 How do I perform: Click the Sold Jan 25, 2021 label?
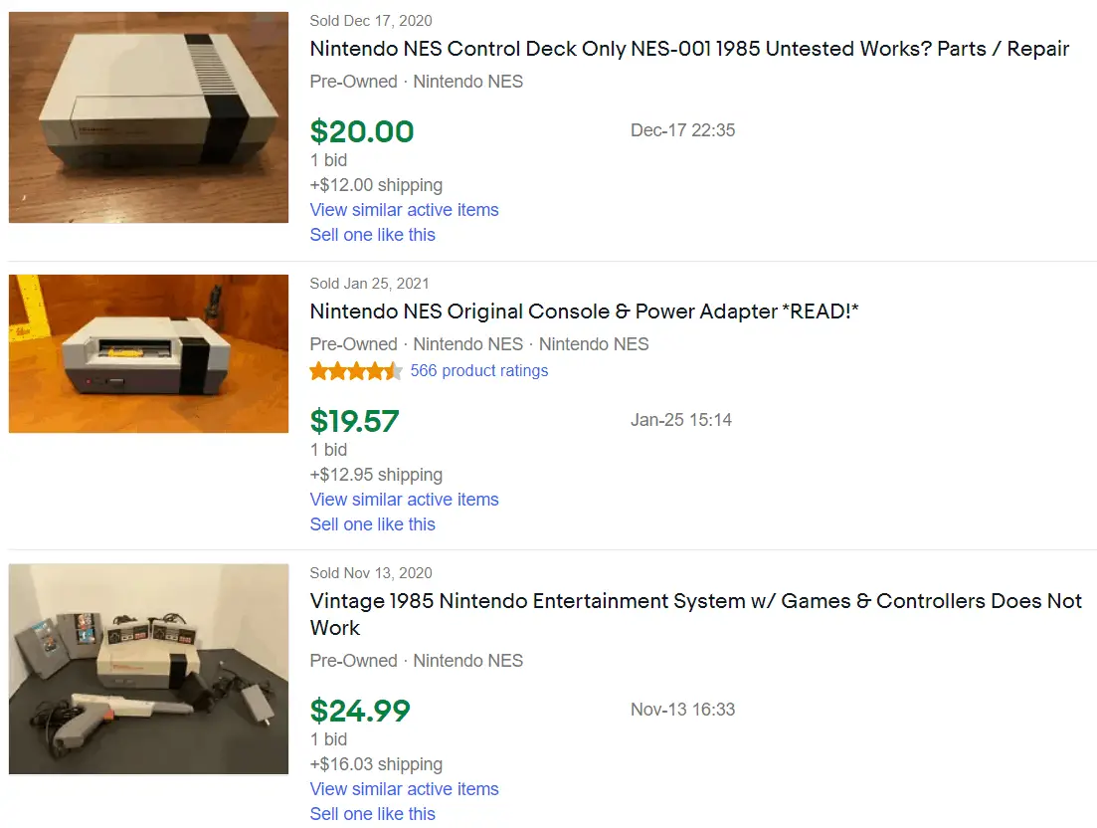[369, 283]
